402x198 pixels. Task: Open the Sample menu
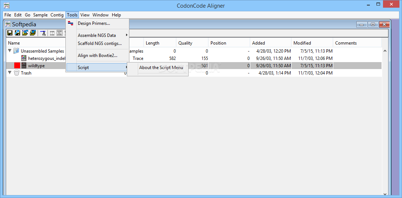pyautogui.click(x=40, y=15)
